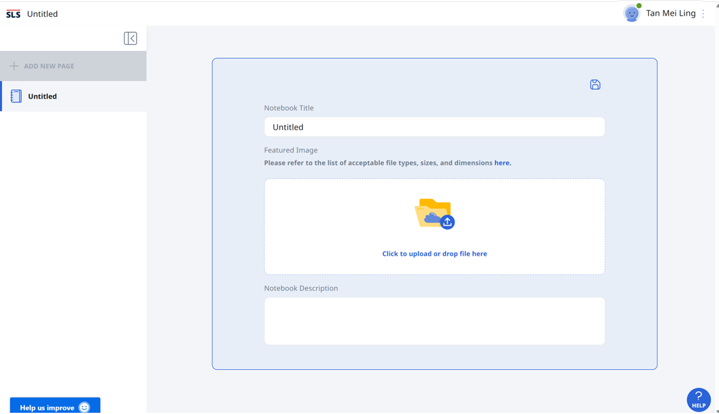Collapse the left sidebar panel
Viewport: 719px width, 414px height.
(x=131, y=38)
